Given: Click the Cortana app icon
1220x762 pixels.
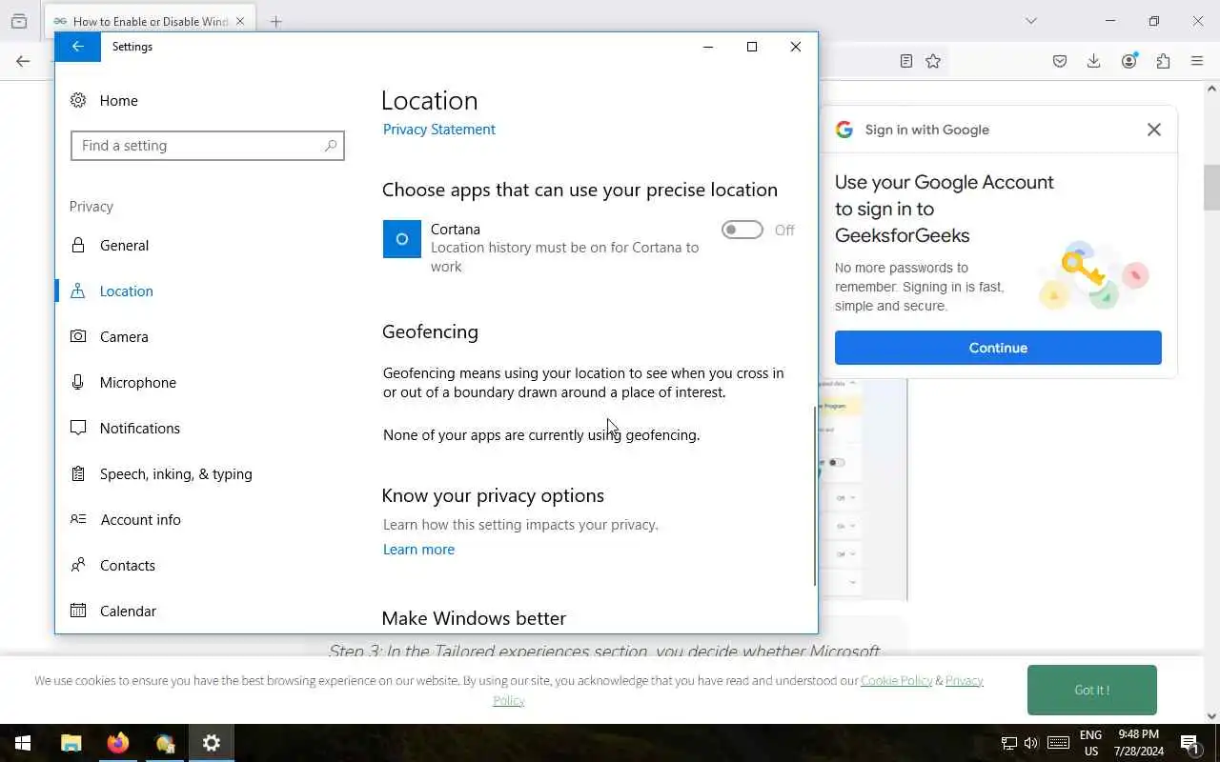Looking at the screenshot, I should pyautogui.click(x=401, y=239).
